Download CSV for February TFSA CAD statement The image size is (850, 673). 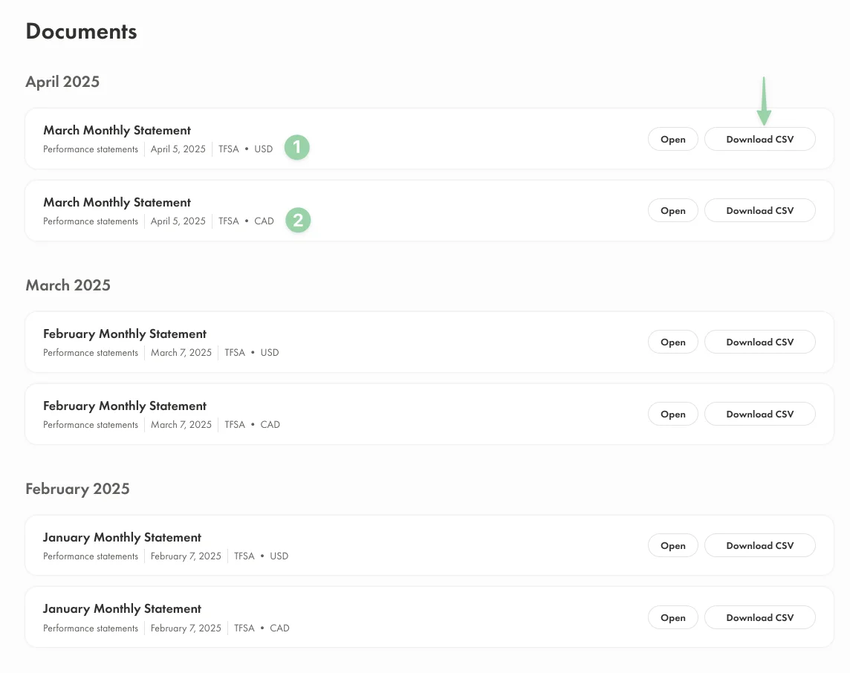tap(759, 414)
